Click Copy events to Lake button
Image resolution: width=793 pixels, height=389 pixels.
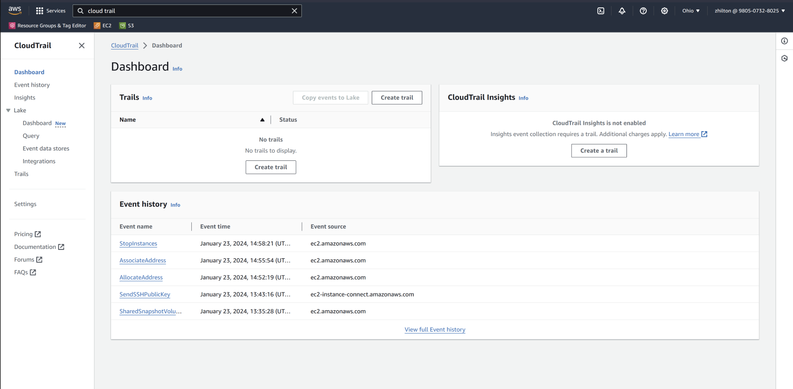pos(331,97)
